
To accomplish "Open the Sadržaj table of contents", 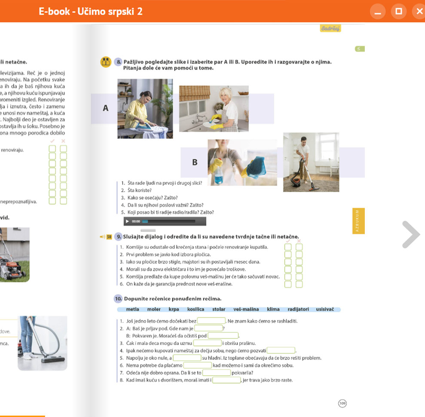I will tap(330, 29).
